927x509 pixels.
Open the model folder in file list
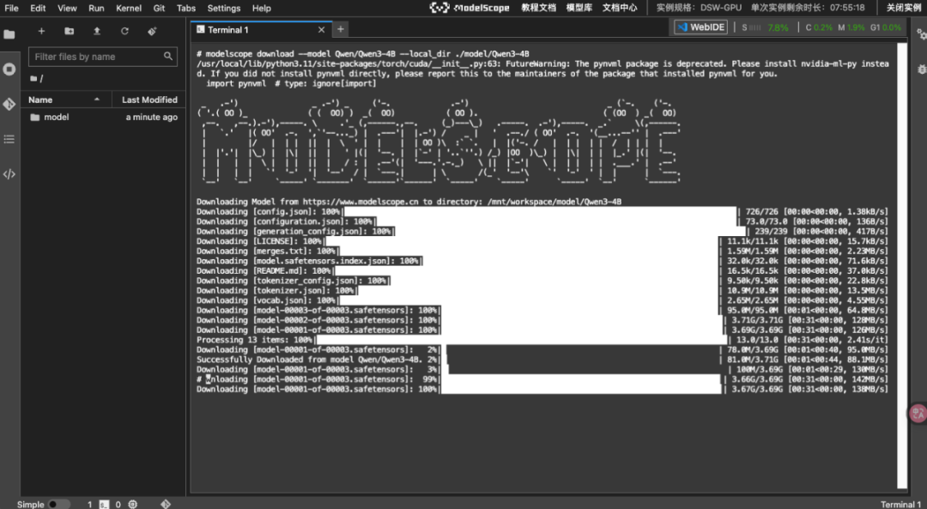pos(104,117)
